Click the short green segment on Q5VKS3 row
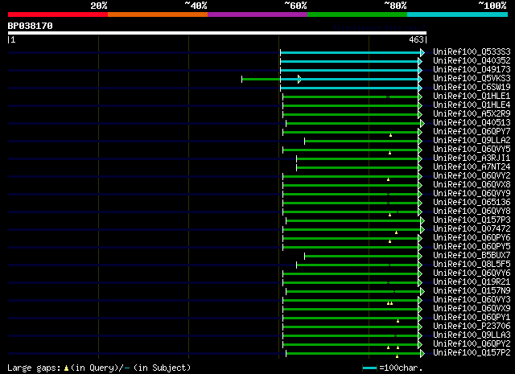 coord(261,79)
